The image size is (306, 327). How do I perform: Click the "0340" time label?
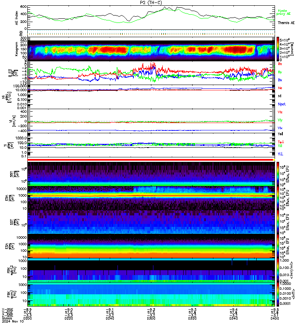coord(233,318)
